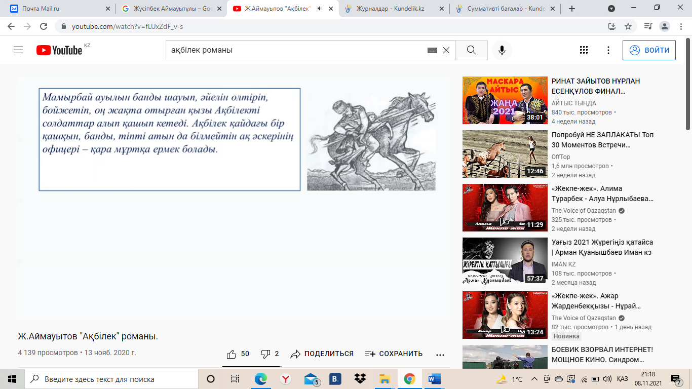Screen dimensions: 692x389
Task: Open Арман Қуанышбаев video thumbnail
Action: [x=505, y=261]
